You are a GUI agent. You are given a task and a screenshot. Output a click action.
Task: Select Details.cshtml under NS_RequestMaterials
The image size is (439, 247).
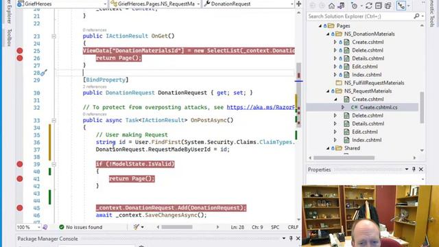(368, 123)
